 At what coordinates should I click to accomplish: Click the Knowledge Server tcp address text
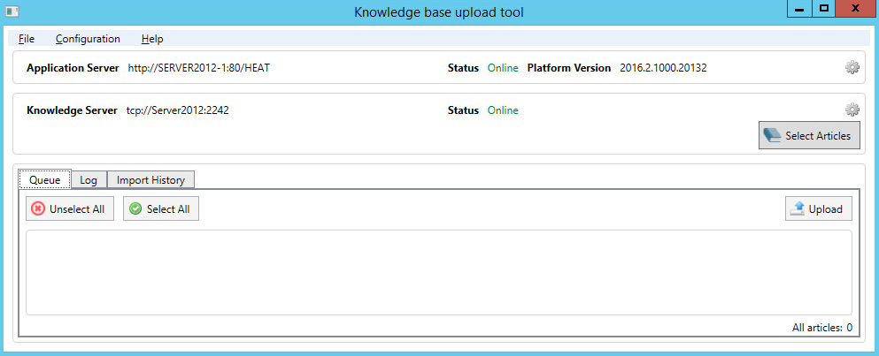(178, 110)
